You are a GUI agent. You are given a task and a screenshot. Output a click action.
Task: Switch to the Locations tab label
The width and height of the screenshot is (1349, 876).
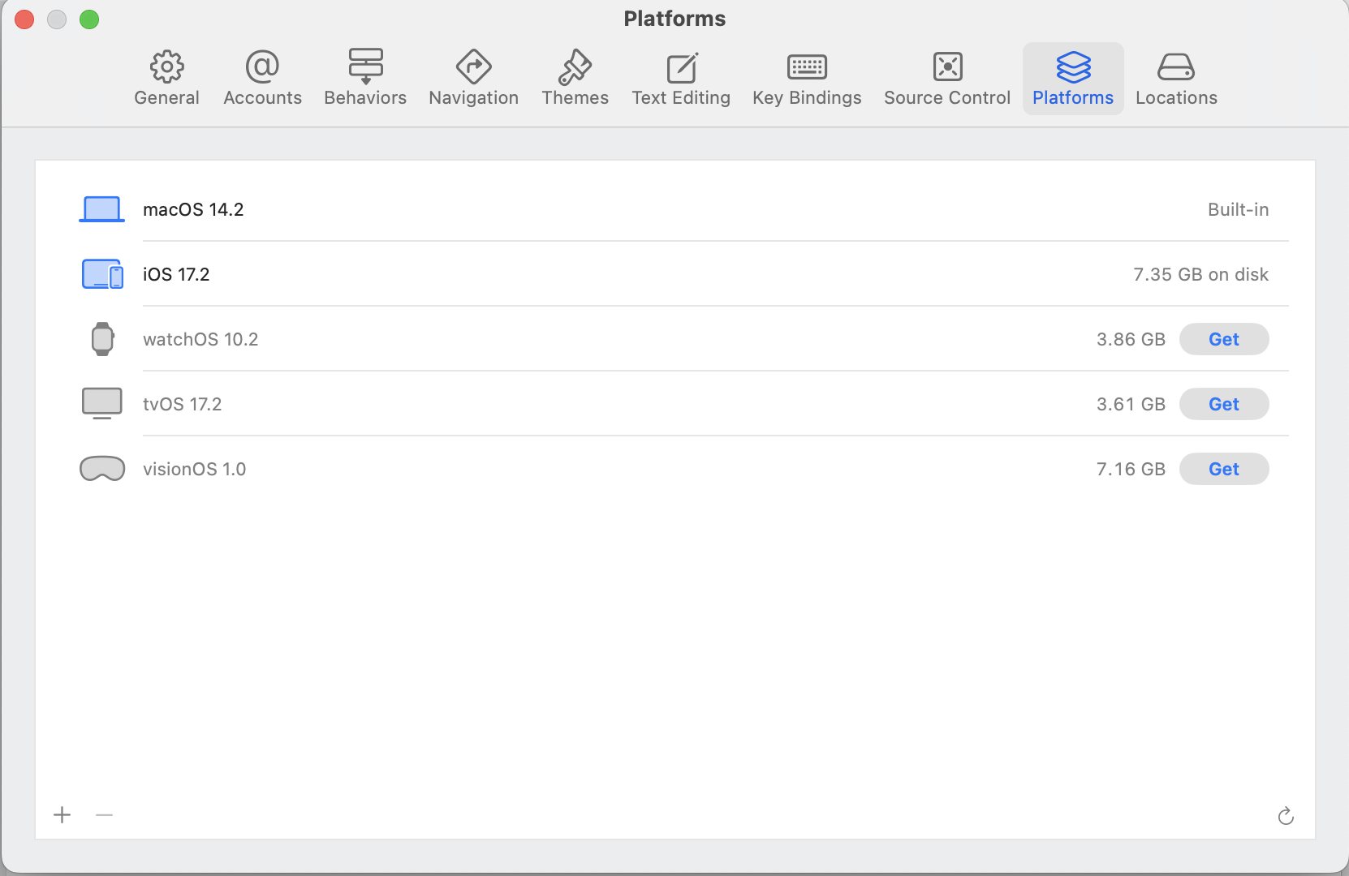(x=1176, y=97)
